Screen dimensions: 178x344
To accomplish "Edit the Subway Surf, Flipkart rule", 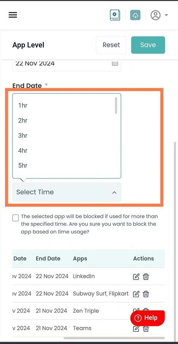I will click(x=136, y=294).
